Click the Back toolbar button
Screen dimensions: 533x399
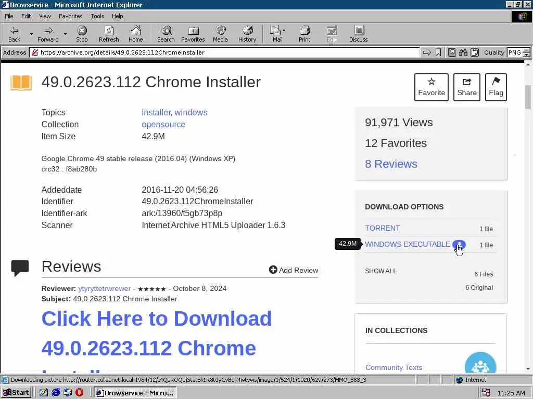pyautogui.click(x=14, y=34)
